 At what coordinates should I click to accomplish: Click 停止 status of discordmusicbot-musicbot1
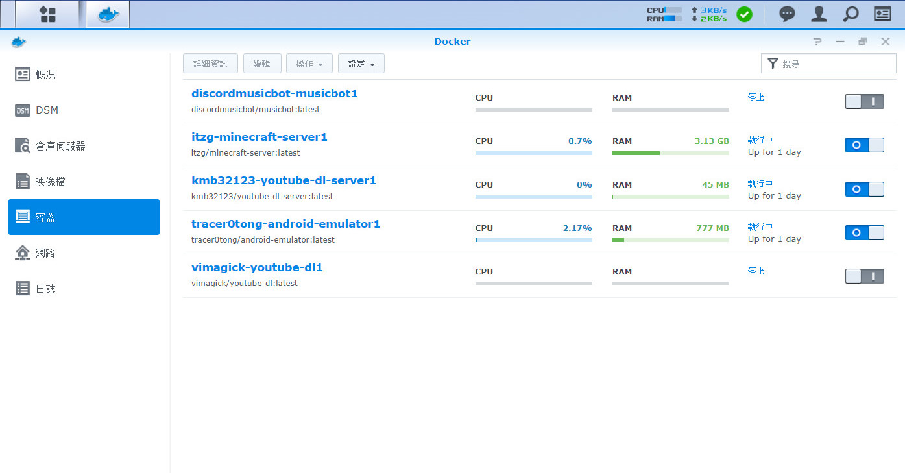[x=756, y=97]
